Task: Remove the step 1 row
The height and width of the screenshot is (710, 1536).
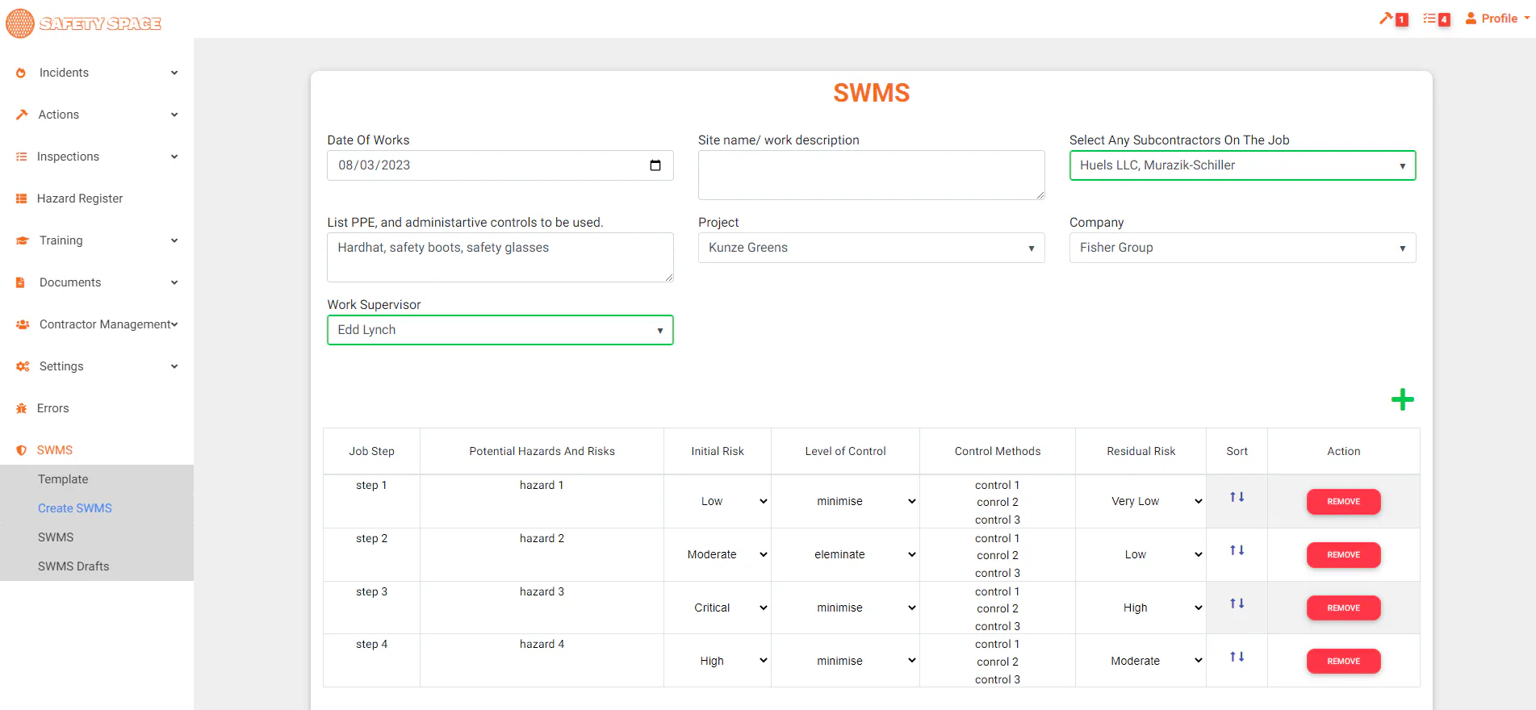Action: 1344,502
